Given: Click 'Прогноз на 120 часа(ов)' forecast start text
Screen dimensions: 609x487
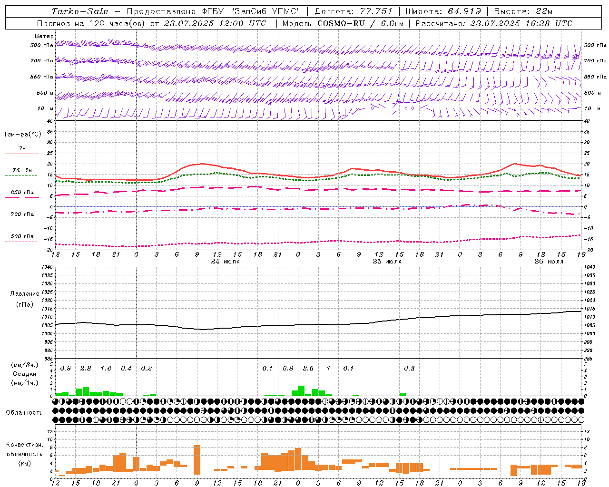Looking at the screenshot, I should point(91,23).
